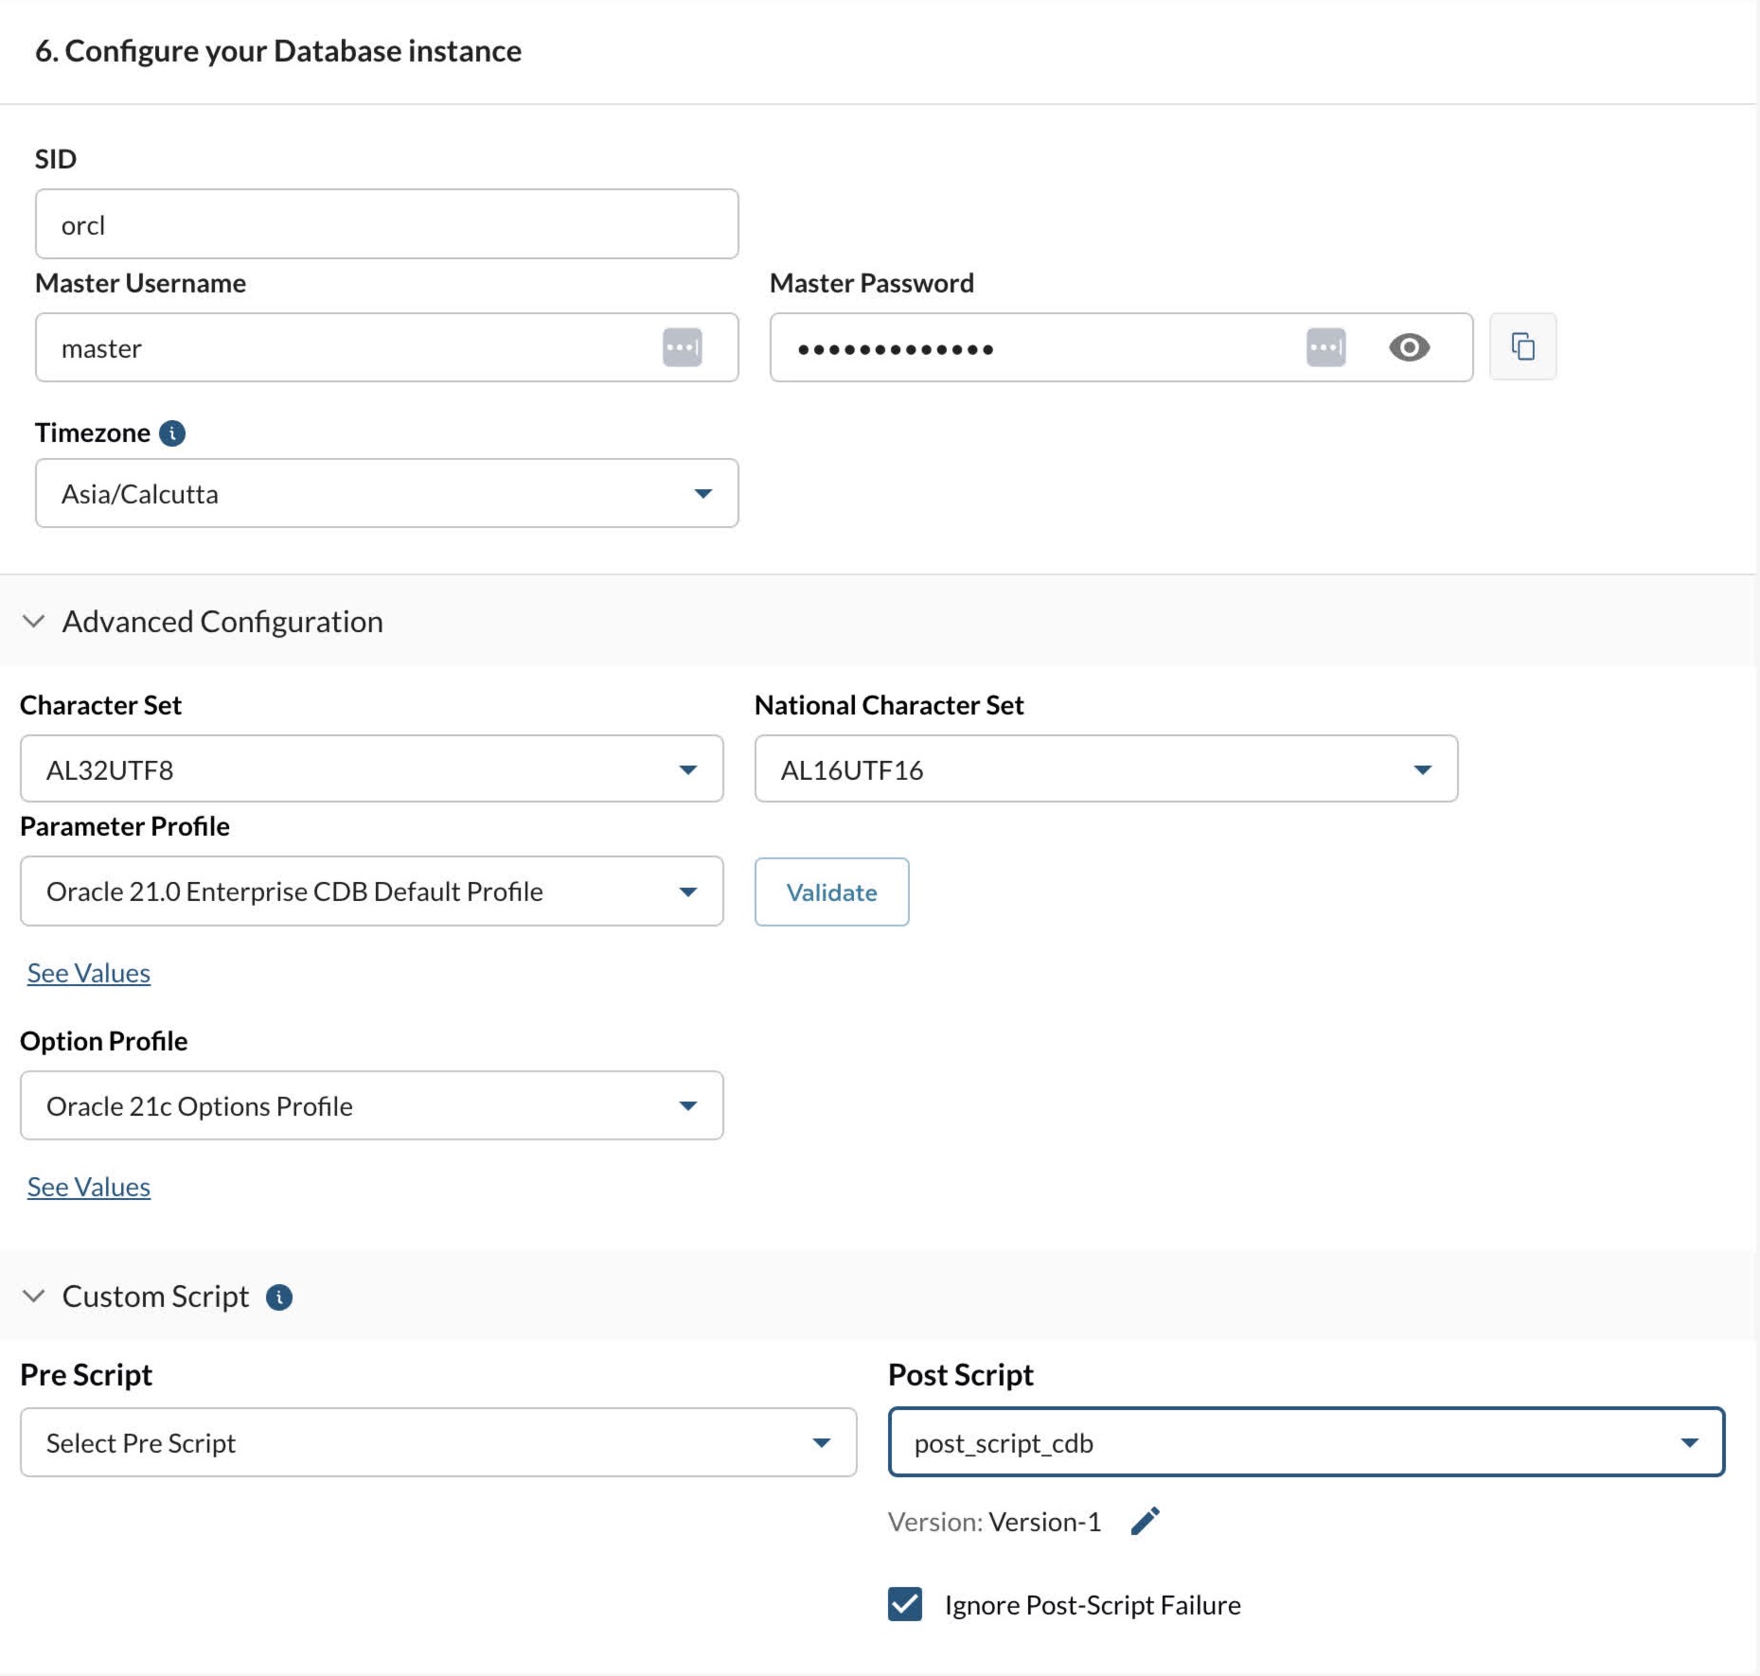This screenshot has height=1676, width=1760.
Task: Open the Character Set dropdown
Action: 371,769
